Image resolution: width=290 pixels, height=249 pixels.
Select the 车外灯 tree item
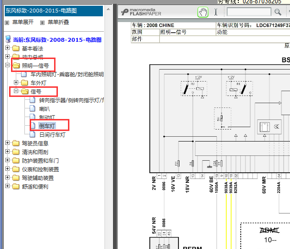[38, 83]
